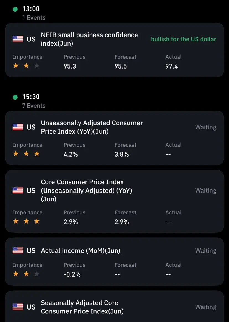Click US flag on Unseasonally Adjusted CPI event

(18, 127)
